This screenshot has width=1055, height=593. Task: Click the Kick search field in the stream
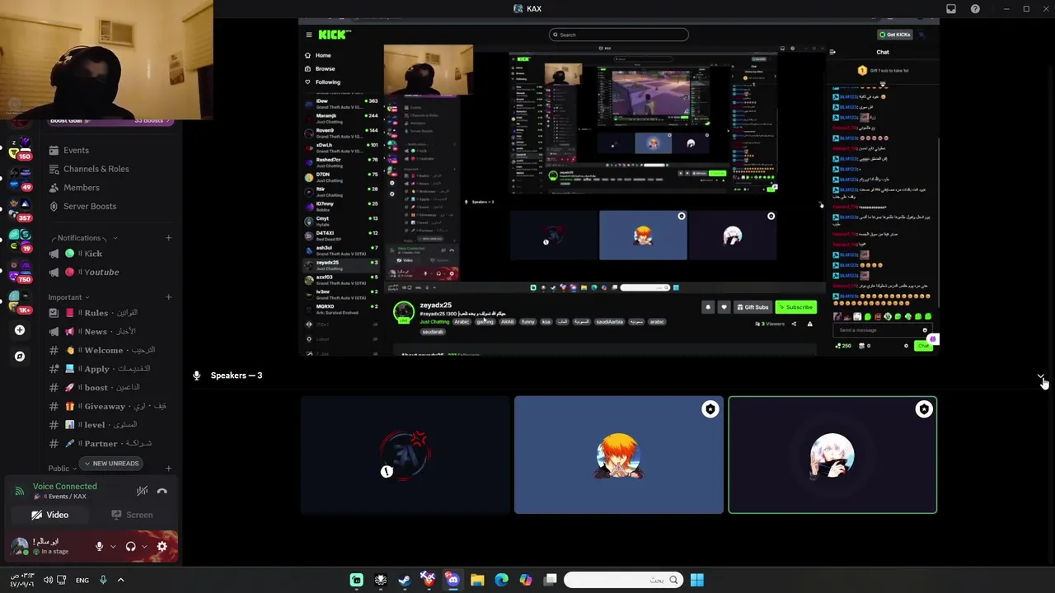tap(619, 35)
